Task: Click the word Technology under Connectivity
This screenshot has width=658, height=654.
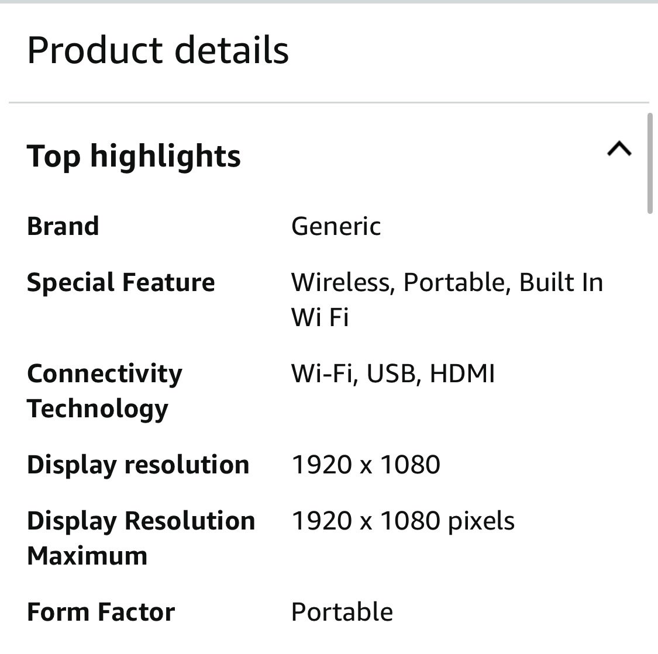Action: [97, 409]
